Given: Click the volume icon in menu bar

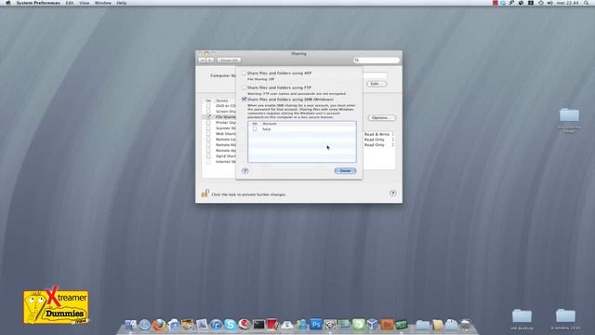Looking at the screenshot, I should tap(549, 3).
